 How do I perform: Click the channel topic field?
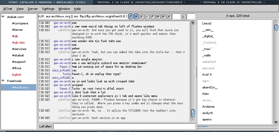pos(82,16)
